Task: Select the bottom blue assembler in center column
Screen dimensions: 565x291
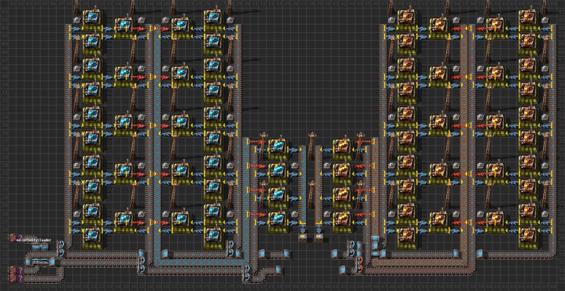Action: coord(278,219)
